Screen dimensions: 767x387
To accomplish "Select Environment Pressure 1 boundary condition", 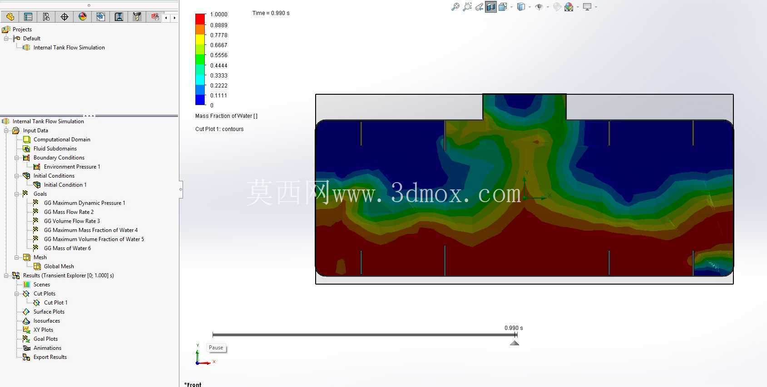I will click(x=72, y=167).
